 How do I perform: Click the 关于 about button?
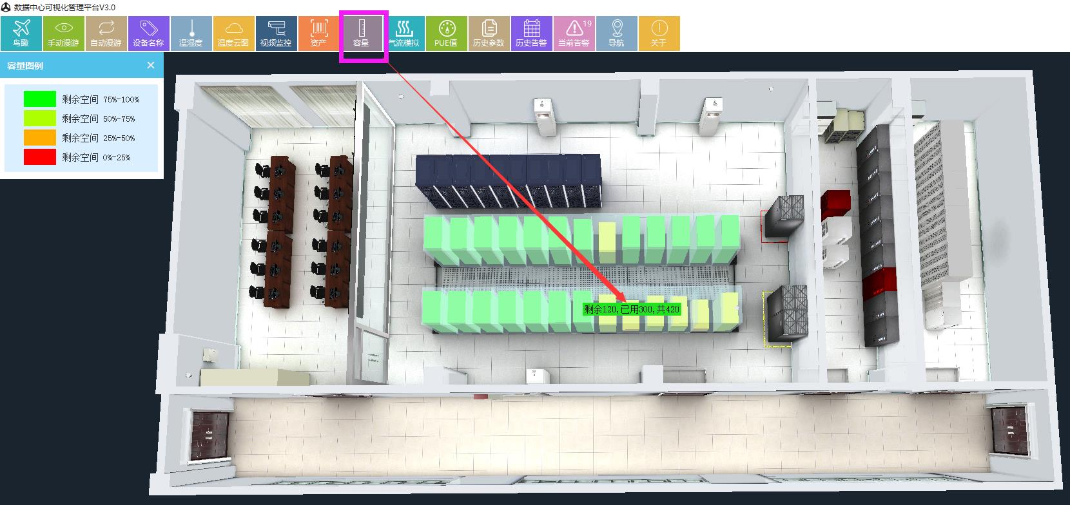(x=659, y=33)
